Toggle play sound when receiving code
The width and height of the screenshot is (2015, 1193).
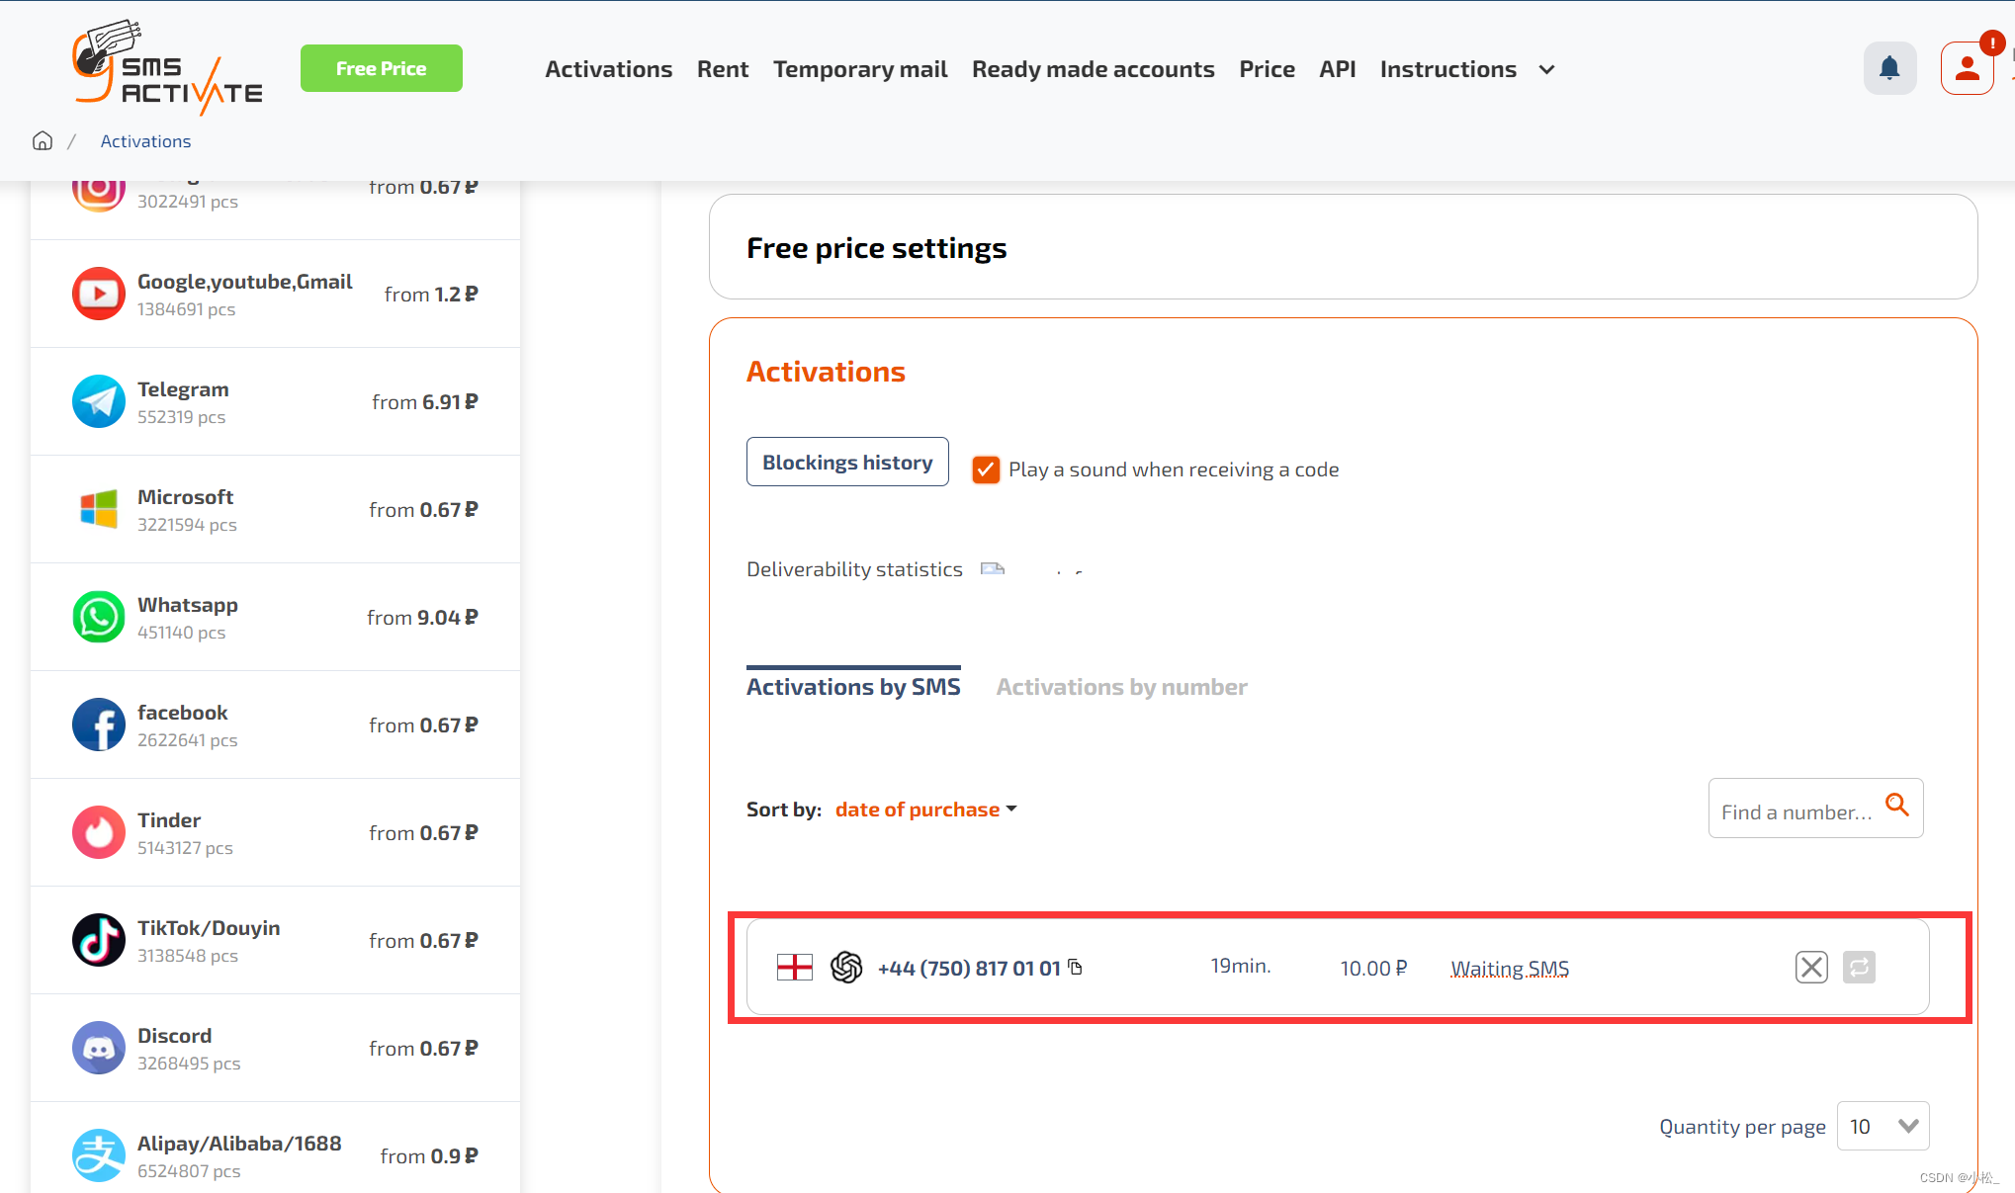tap(986, 469)
